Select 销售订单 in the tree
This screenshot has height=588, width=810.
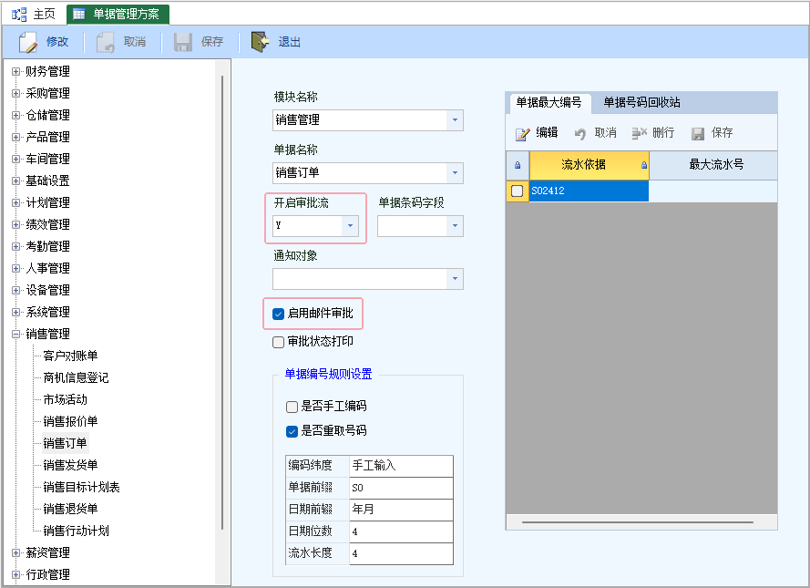coord(65,443)
